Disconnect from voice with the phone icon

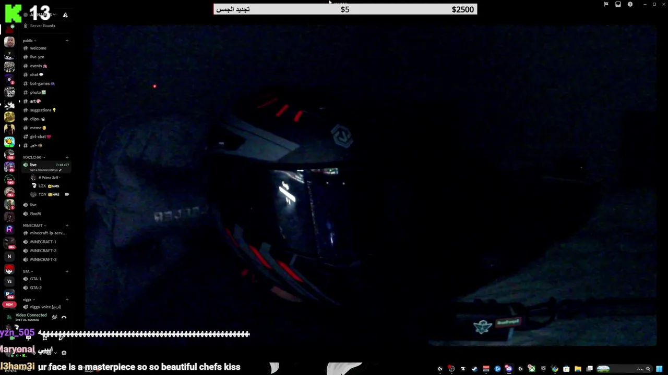[64, 317]
